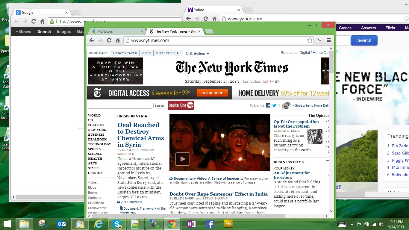The height and width of the screenshot is (230, 409).
Task: Open the 291 Comments link
Action: 130,202
